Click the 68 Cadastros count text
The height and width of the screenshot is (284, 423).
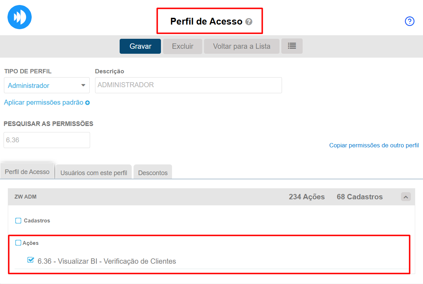360,197
